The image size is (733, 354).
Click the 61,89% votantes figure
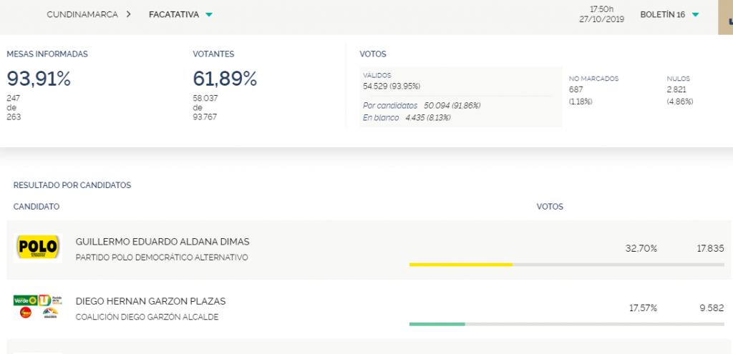(225, 79)
